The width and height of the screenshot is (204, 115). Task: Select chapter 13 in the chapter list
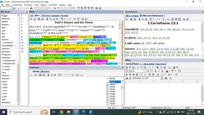pyautogui.click(x=22, y=52)
